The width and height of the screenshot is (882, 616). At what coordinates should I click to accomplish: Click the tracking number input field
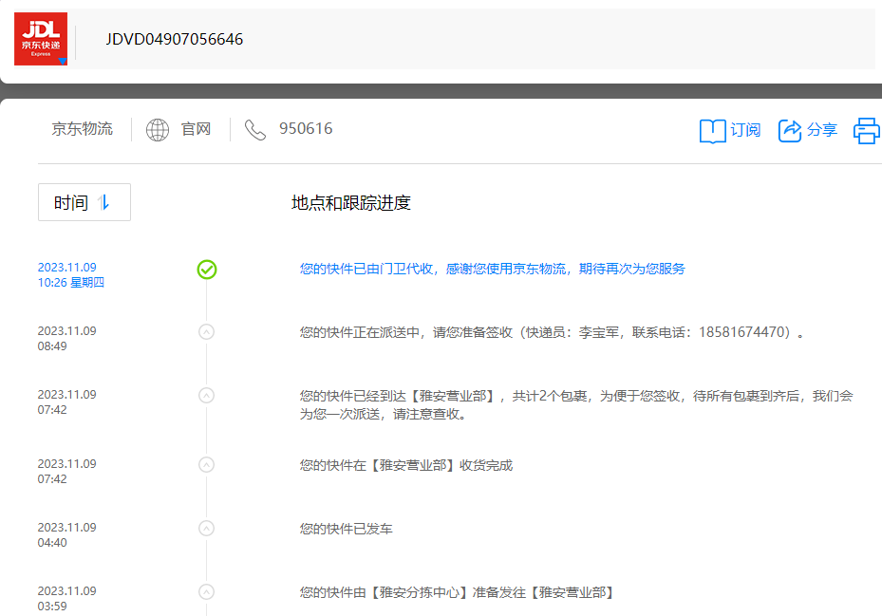click(476, 39)
